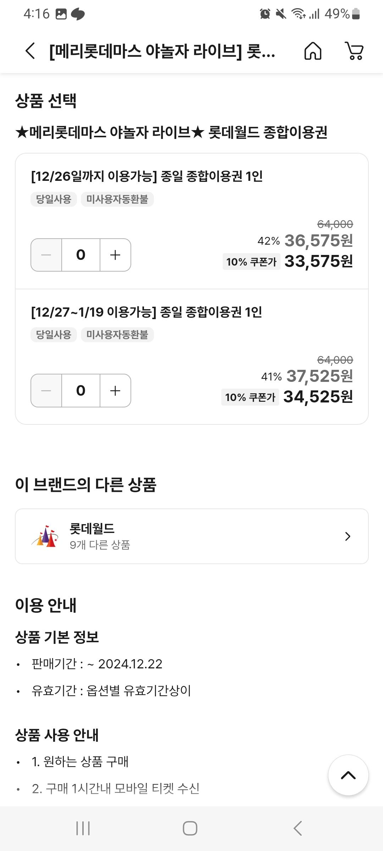Decrease quantity for 12/27~1/19 ticket
The width and height of the screenshot is (383, 851).
pos(46,391)
